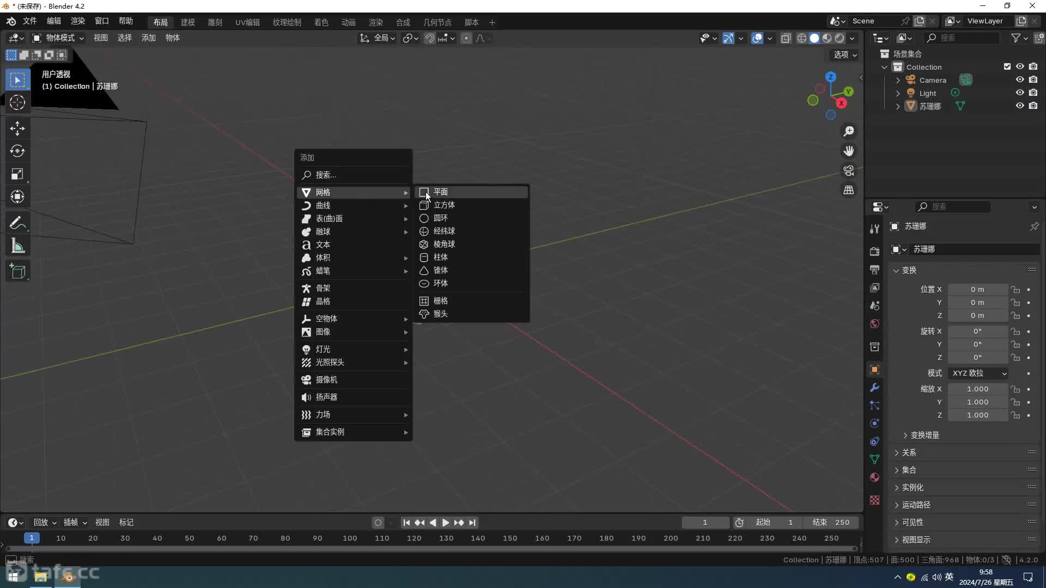The width and height of the screenshot is (1046, 588).
Task: Choose 立方体 from mesh submenu
Action: 472,205
